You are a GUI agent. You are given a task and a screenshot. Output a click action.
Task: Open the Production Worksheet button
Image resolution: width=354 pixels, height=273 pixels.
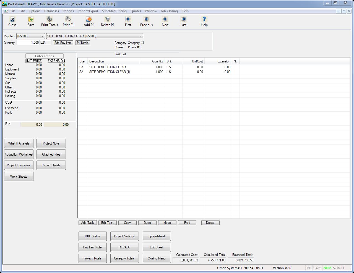19,154
